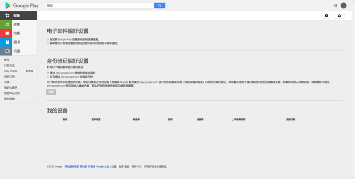Click the help question mark icon
This screenshot has height=179, width=355.
tap(326, 16)
